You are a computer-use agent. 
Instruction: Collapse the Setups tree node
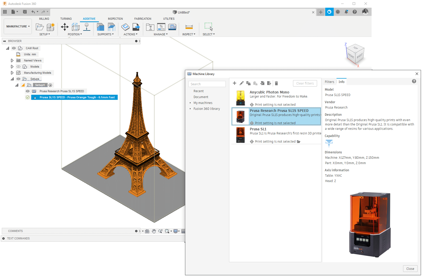point(12,79)
